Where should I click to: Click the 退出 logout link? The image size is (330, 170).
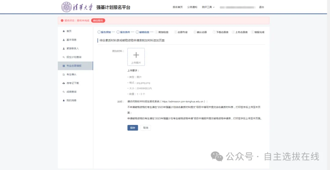point(261,7)
